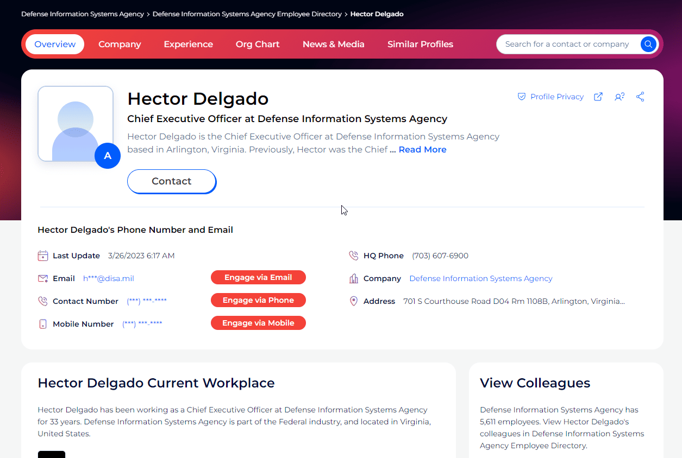Click the View Colleagues heading
The height and width of the screenshot is (458, 682).
point(535,383)
